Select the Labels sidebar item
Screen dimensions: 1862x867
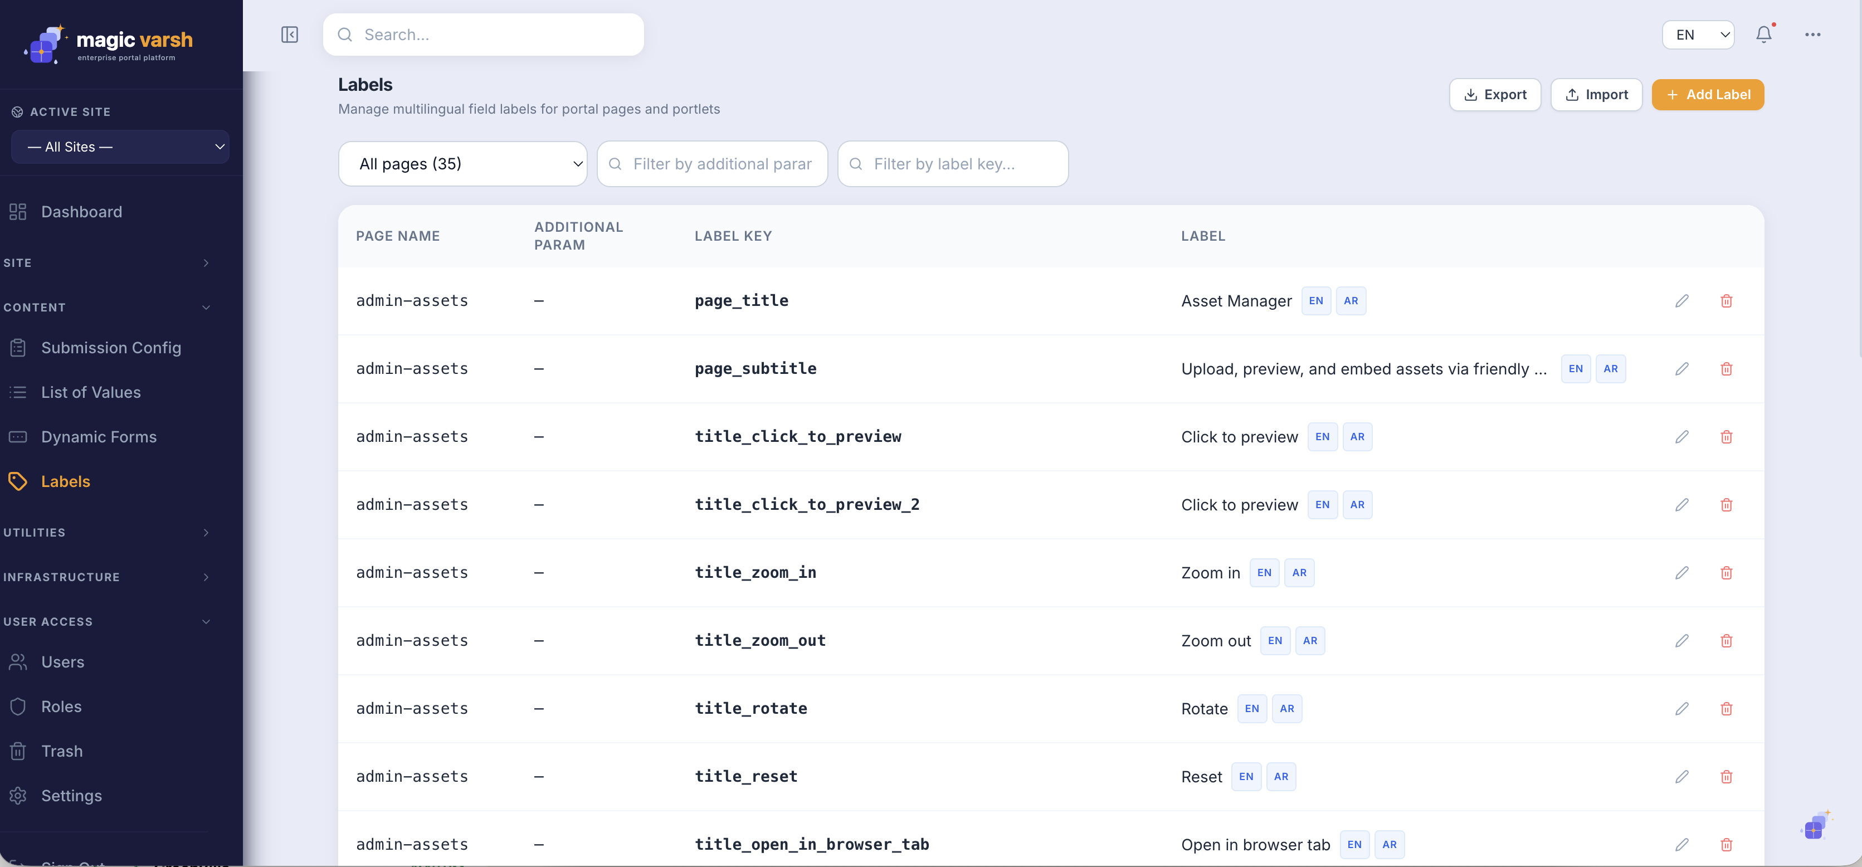(x=65, y=481)
